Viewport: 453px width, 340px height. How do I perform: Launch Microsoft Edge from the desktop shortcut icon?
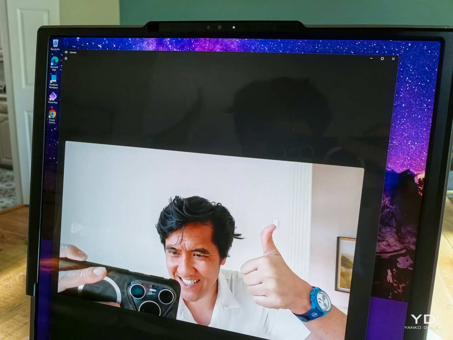pyautogui.click(x=55, y=61)
